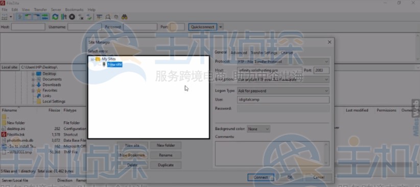Click the Connect button
Viewport: 420px width, 187px height.
click(261, 177)
